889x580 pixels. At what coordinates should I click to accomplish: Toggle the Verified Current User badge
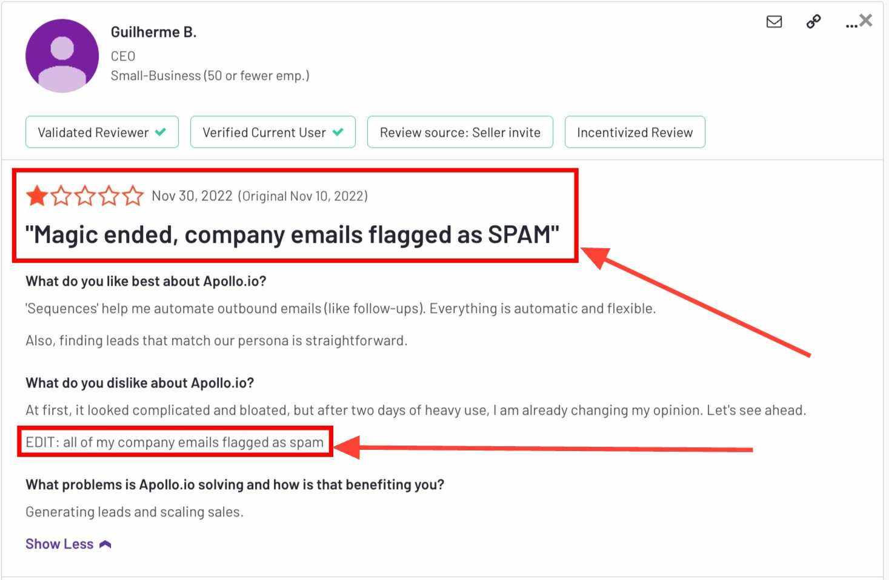tap(273, 131)
